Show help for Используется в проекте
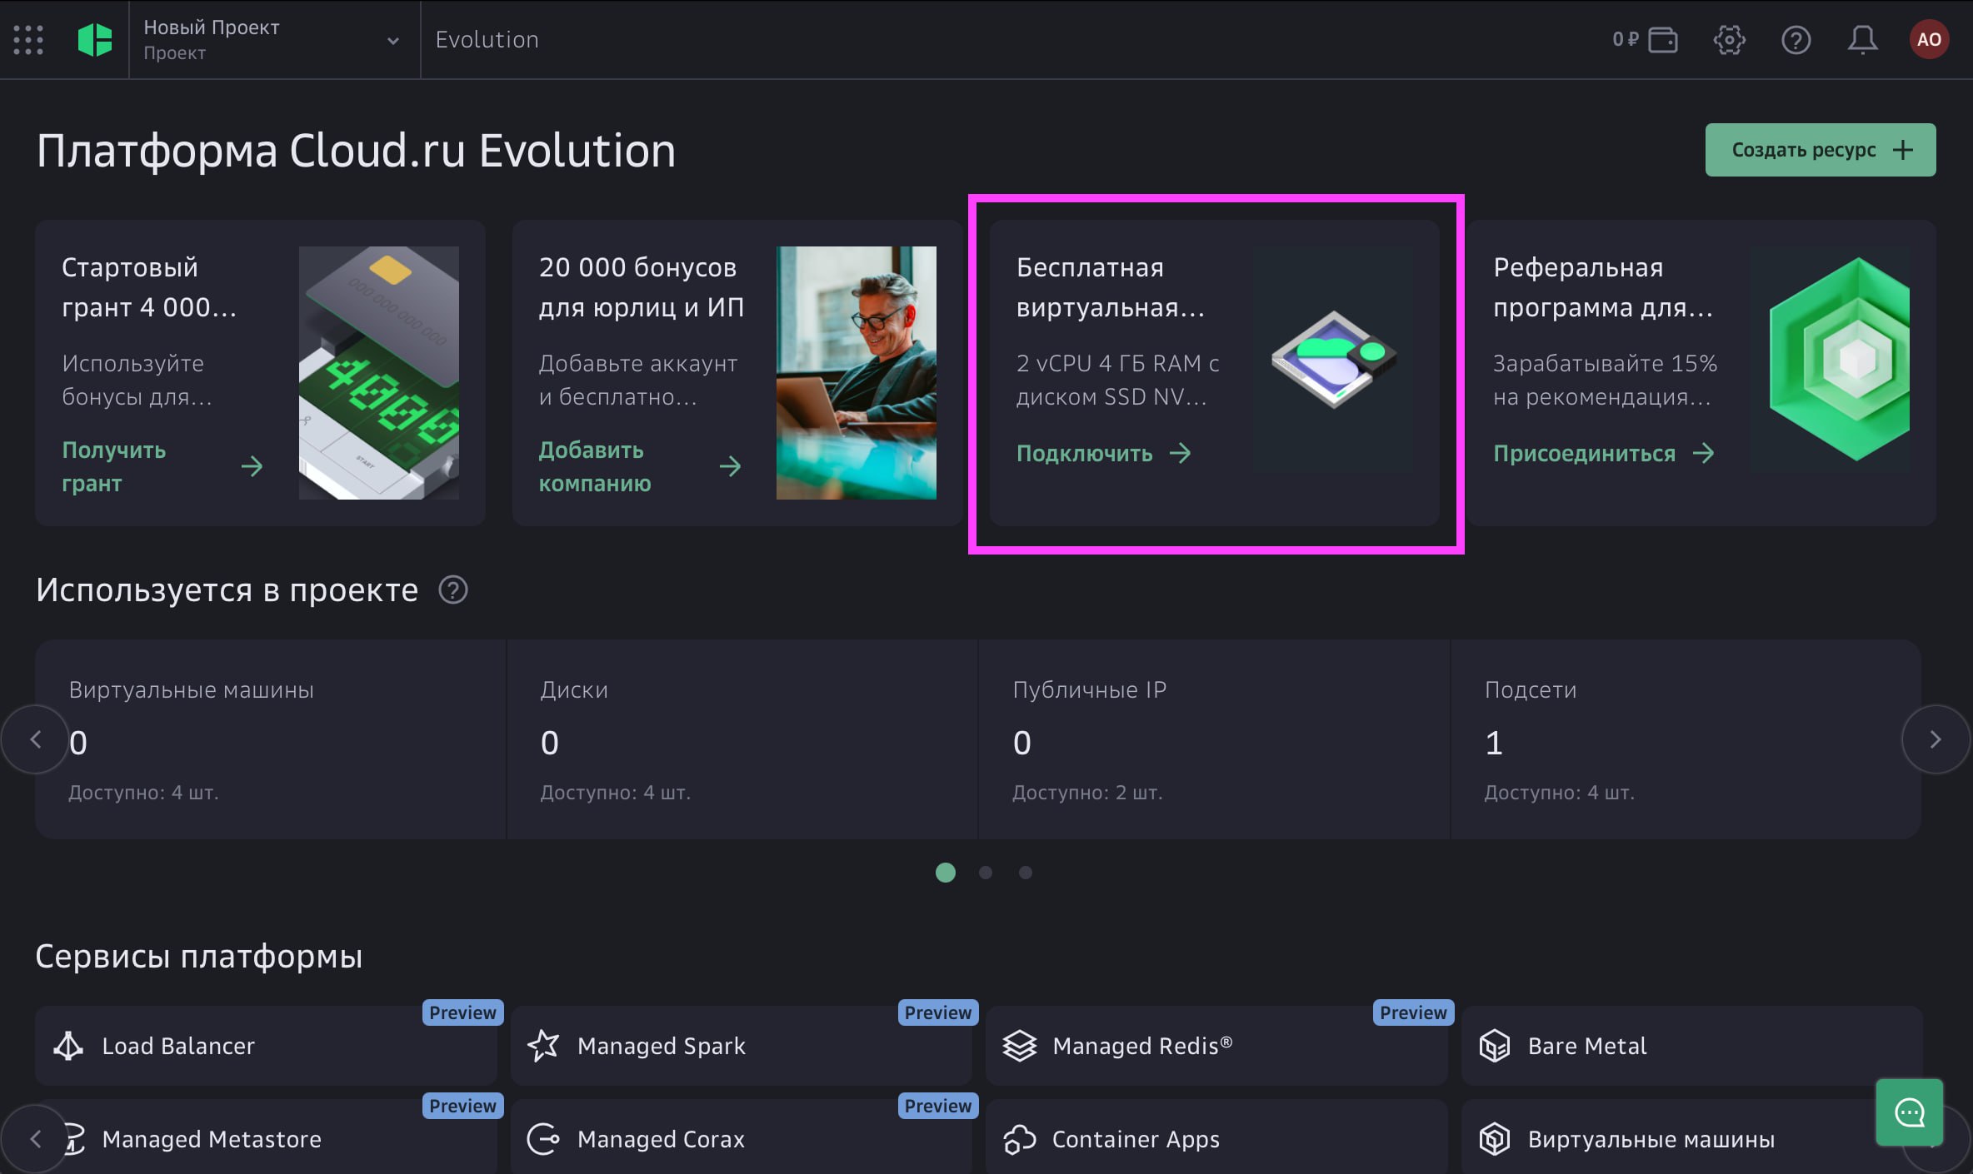Viewport: 1973px width, 1174px height. [x=453, y=590]
